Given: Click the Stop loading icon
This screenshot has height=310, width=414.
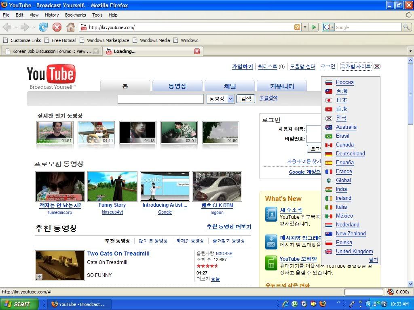Looking at the screenshot, I should click(x=57, y=27).
